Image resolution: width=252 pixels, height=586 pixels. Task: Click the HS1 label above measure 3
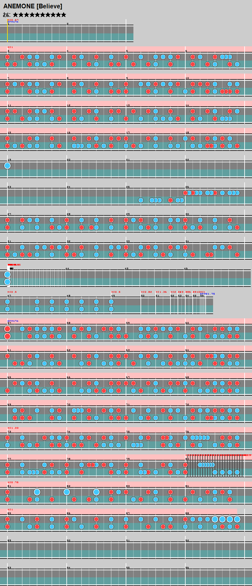point(10,47)
